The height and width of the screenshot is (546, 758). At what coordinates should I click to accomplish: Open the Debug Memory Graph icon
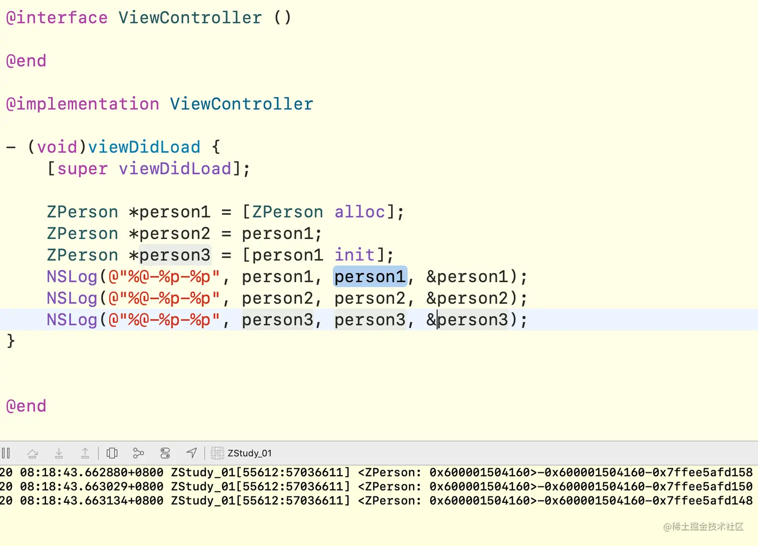pos(138,453)
